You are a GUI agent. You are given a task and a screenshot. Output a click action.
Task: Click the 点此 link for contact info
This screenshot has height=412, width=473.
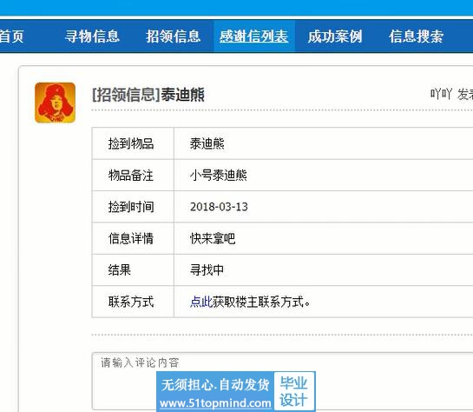201,302
